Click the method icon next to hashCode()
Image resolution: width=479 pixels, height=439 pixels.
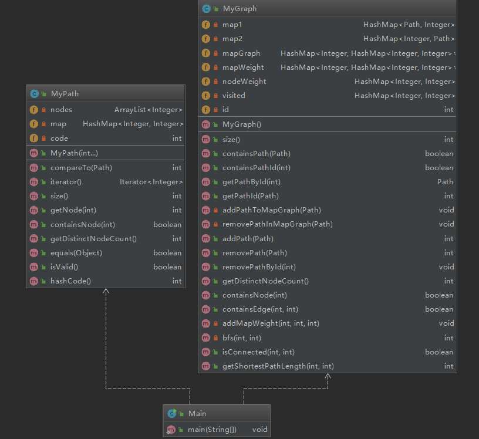click(34, 281)
